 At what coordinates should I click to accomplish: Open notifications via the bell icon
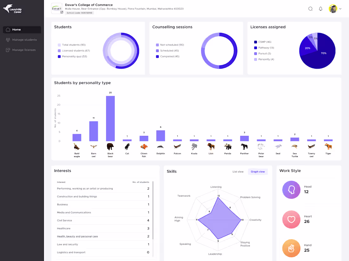[320, 9]
